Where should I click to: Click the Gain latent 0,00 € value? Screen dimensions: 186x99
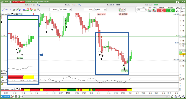pyautogui.click(x=118, y=5)
